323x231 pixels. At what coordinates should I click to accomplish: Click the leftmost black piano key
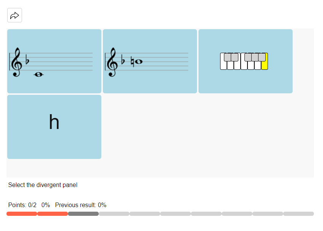[227, 57]
